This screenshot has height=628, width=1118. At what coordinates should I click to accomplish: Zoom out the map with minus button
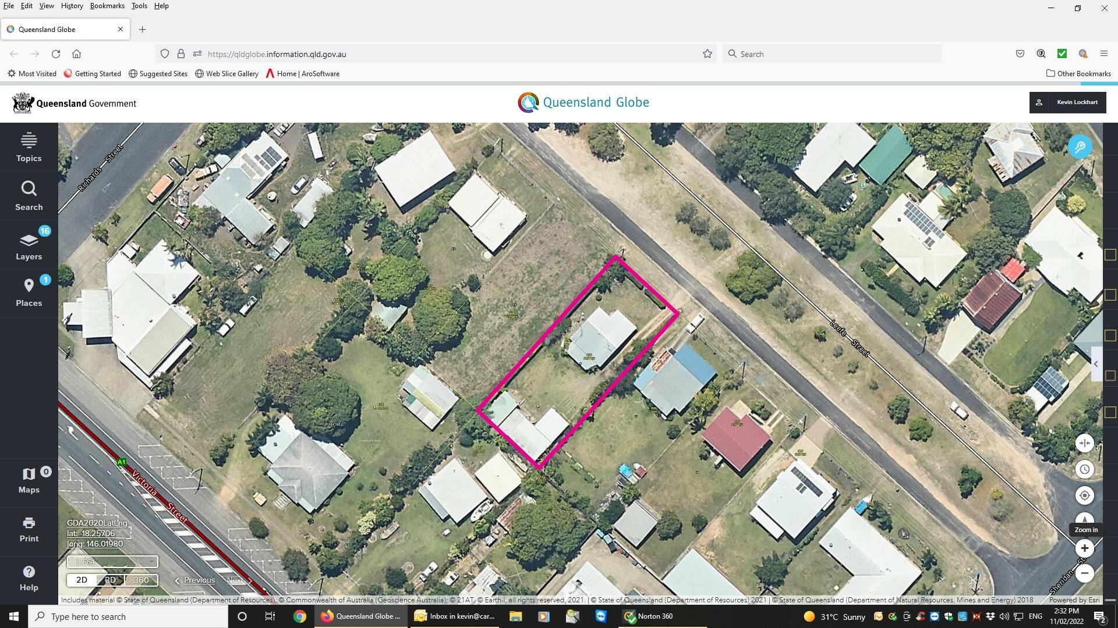click(x=1084, y=573)
